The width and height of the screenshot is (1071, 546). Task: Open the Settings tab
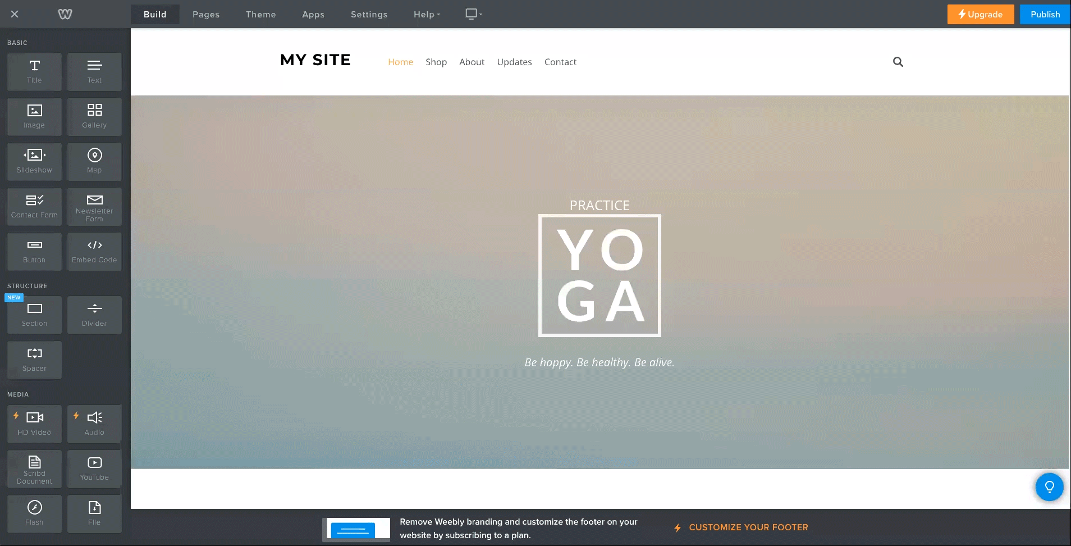point(369,15)
